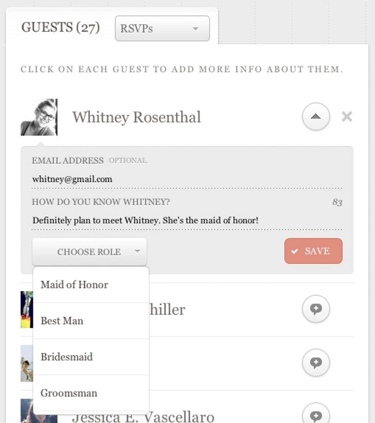Click the third guest's profile thumbnail

tap(27, 363)
